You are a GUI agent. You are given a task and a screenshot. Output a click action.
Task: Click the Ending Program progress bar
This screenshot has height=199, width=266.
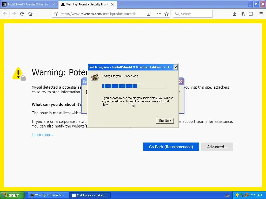(x=134, y=86)
